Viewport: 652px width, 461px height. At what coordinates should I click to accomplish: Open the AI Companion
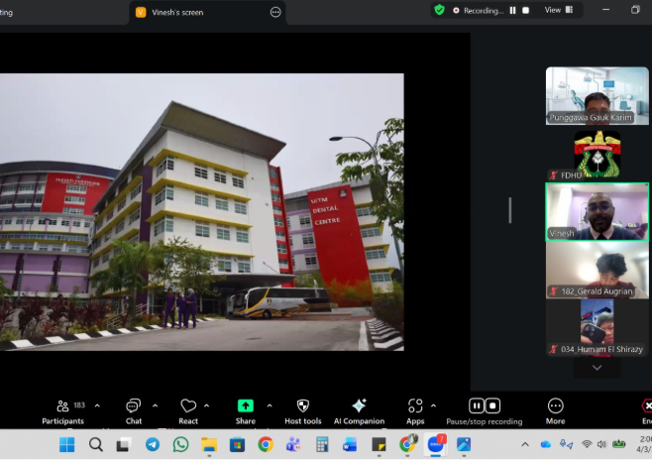(x=359, y=406)
